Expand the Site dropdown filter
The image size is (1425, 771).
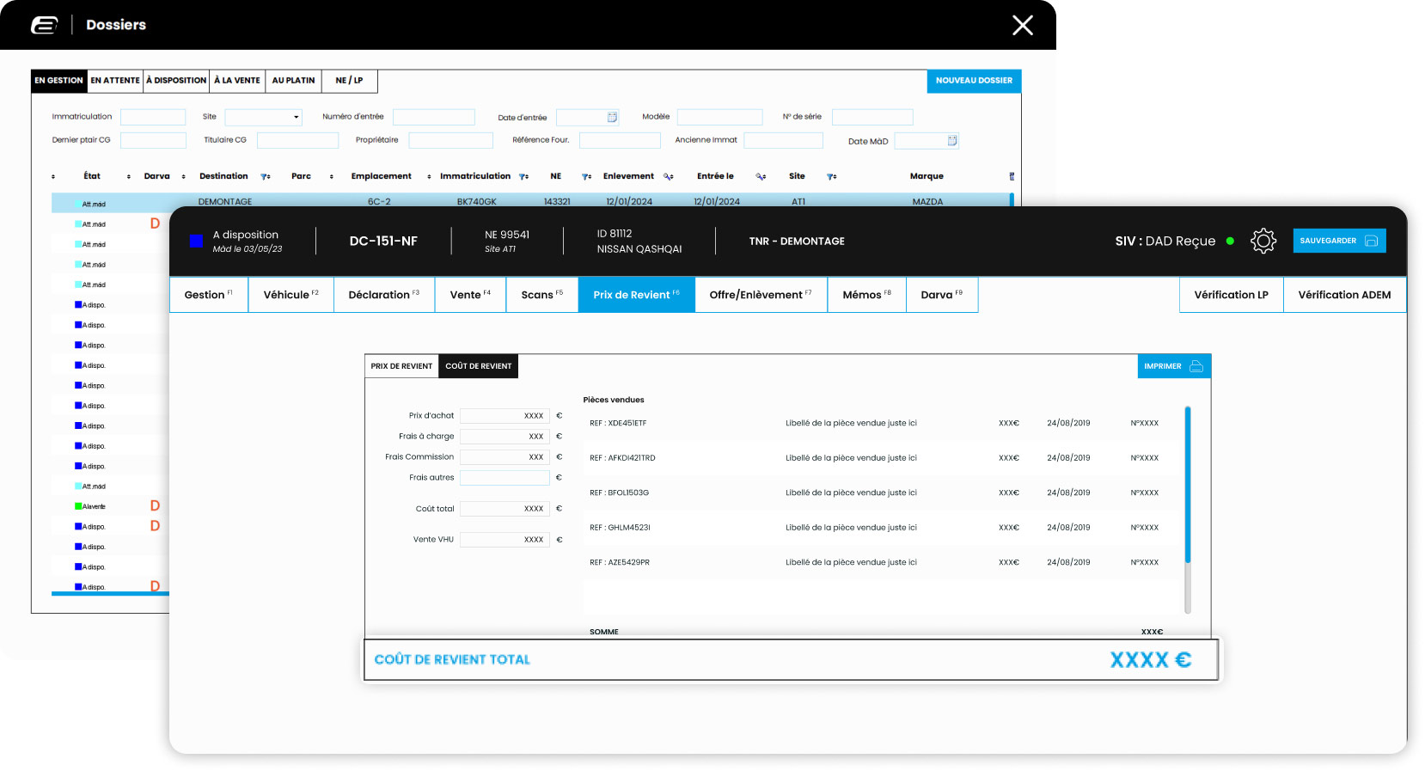(x=296, y=117)
